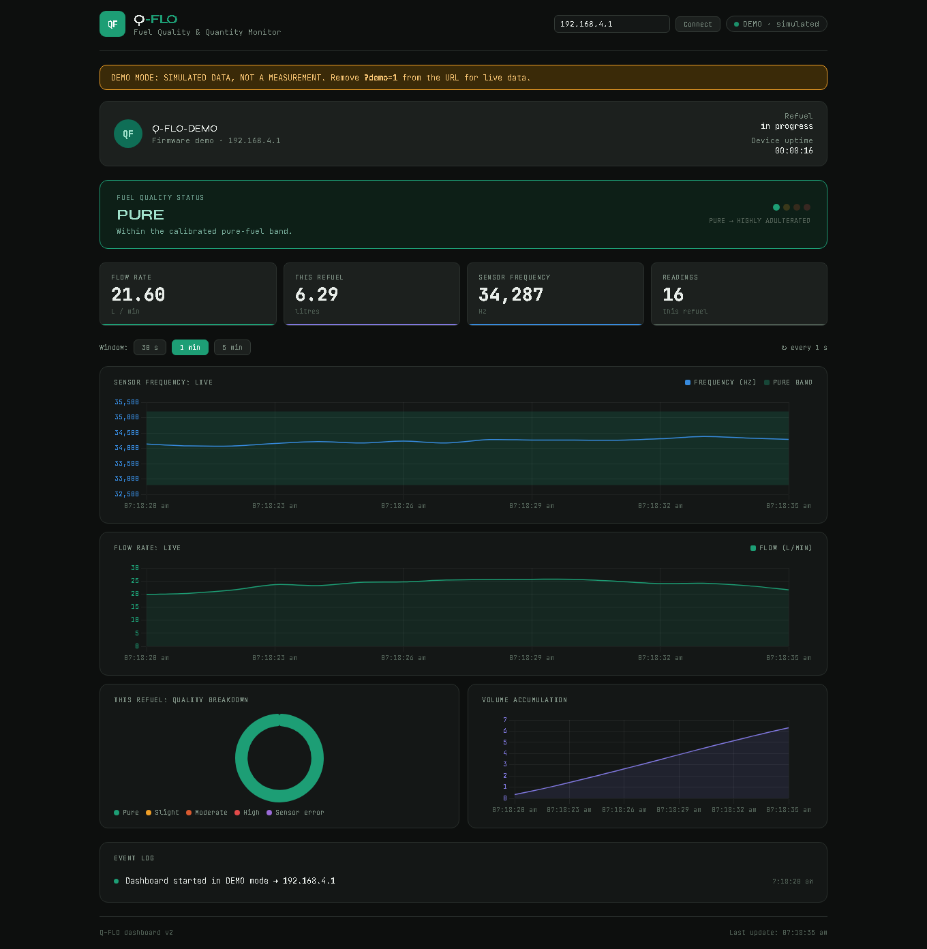Click the Q-FLO title in the header
The image size is (927, 949).
[155, 19]
